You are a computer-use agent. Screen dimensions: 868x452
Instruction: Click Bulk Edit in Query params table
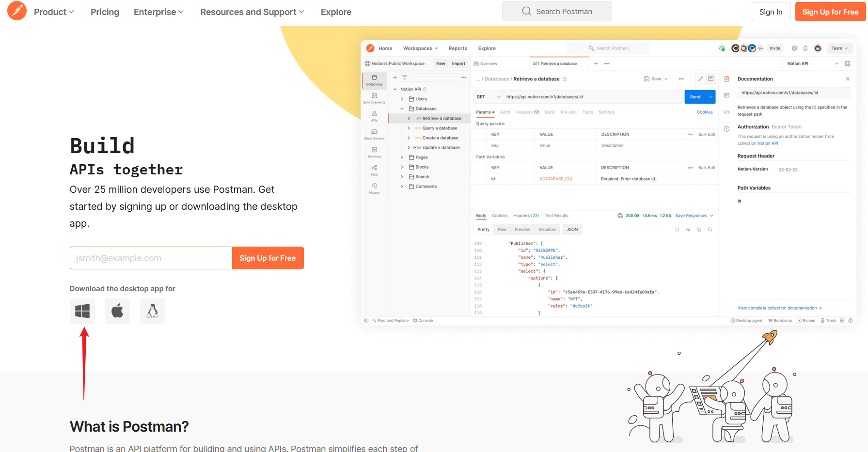(707, 135)
